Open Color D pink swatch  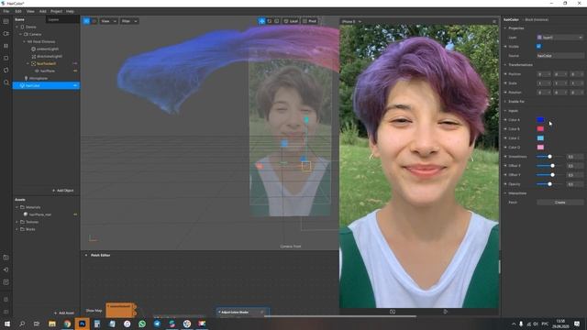540,148
